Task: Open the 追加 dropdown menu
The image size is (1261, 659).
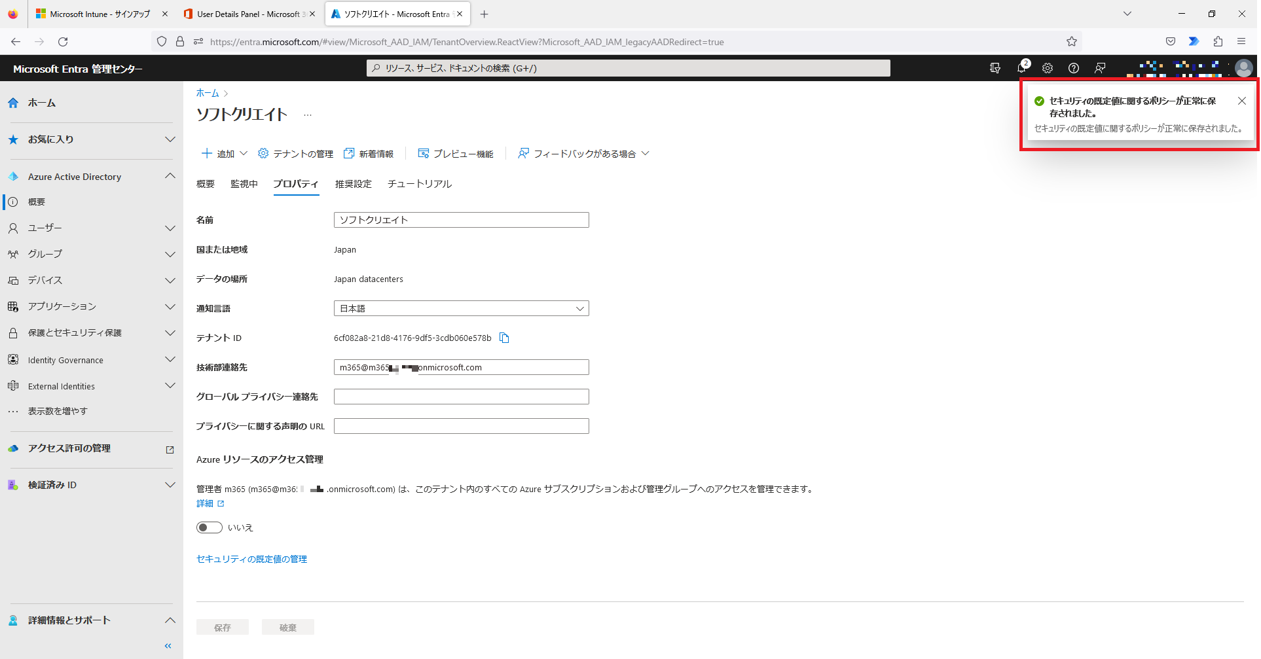Action: [224, 154]
